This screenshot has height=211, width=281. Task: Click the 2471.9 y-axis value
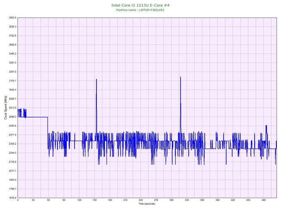13,135
